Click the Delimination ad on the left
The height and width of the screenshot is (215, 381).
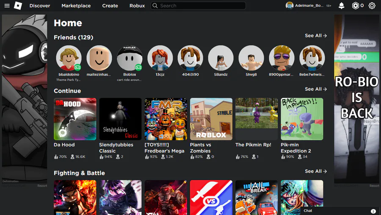[x=25, y=99]
